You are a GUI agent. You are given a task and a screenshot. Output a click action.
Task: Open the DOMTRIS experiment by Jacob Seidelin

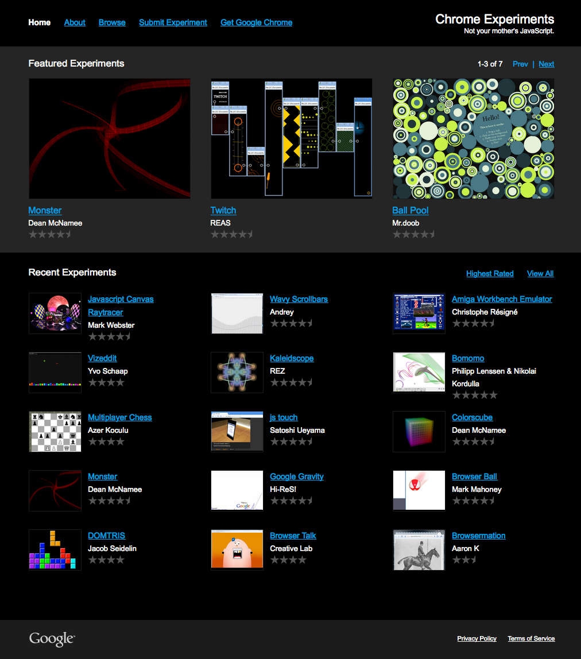pos(106,535)
